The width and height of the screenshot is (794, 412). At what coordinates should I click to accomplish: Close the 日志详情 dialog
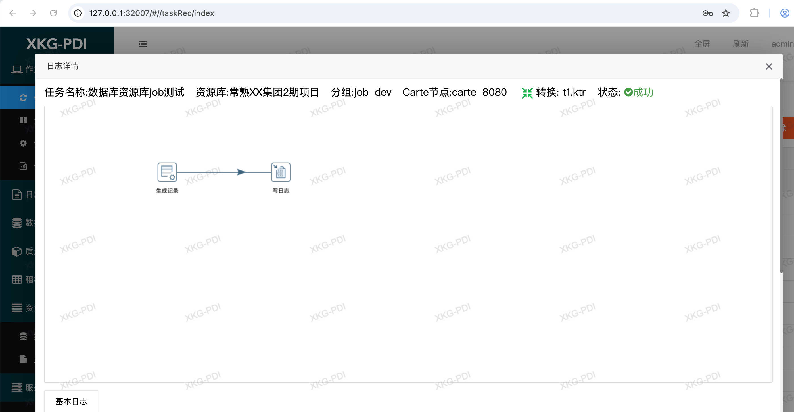click(769, 66)
